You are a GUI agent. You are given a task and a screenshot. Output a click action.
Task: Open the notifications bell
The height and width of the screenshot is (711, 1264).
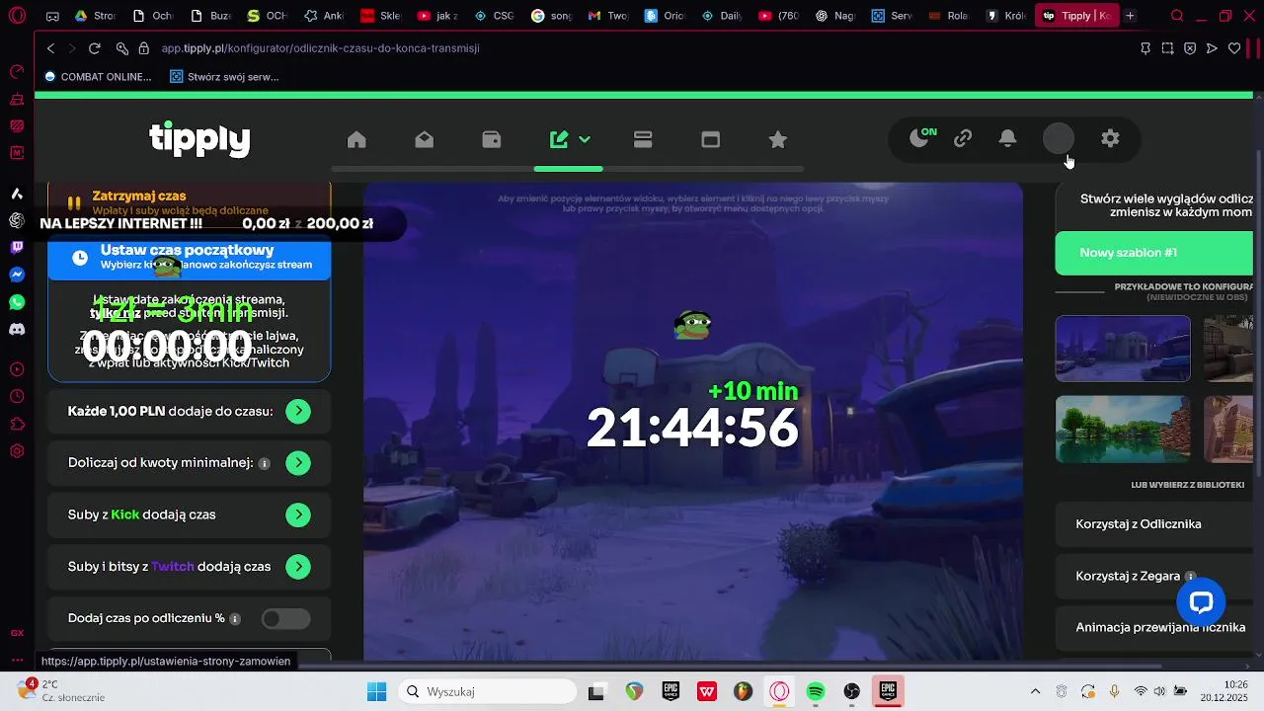(1007, 139)
